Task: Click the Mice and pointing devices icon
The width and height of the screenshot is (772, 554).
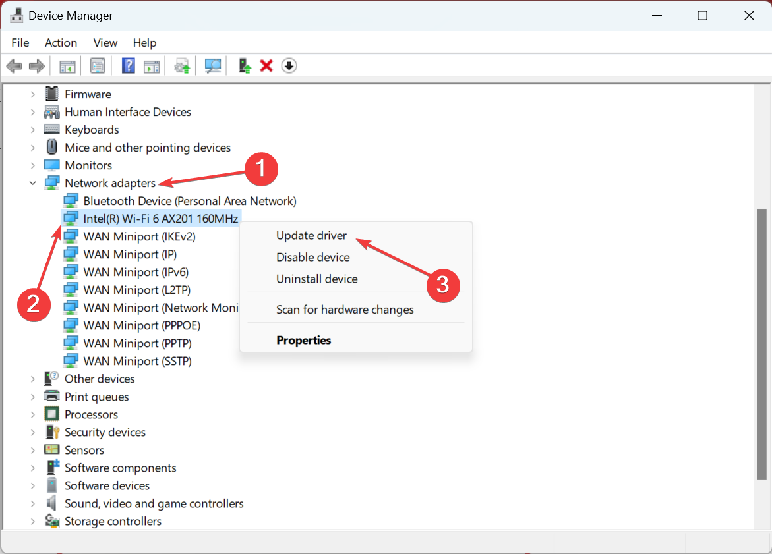Action: point(51,147)
